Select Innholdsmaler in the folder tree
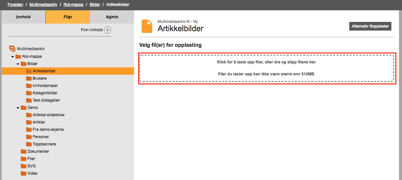402x180 pixels. (x=45, y=86)
